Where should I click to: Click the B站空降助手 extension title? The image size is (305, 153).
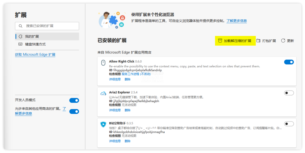click(x=117, y=123)
